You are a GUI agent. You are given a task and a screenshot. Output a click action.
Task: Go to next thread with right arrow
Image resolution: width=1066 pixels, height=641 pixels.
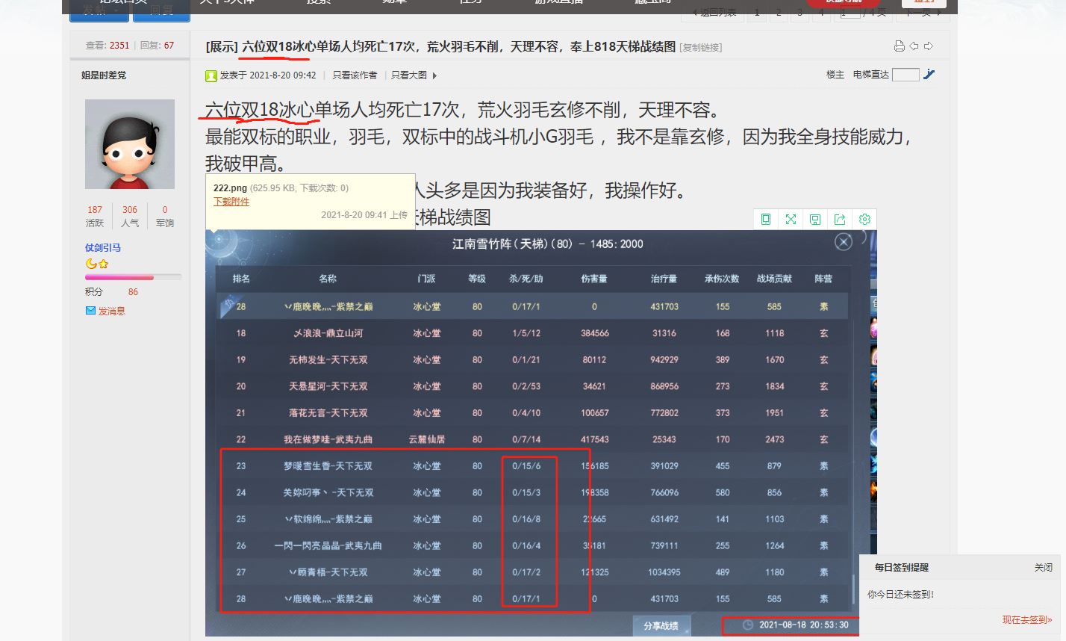coord(929,46)
